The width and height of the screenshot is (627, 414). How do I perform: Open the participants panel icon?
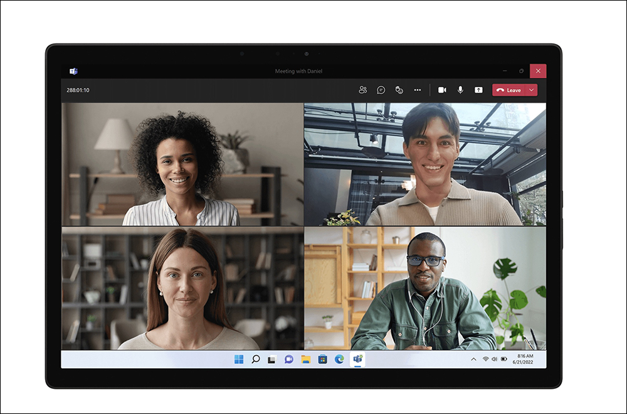(x=362, y=90)
